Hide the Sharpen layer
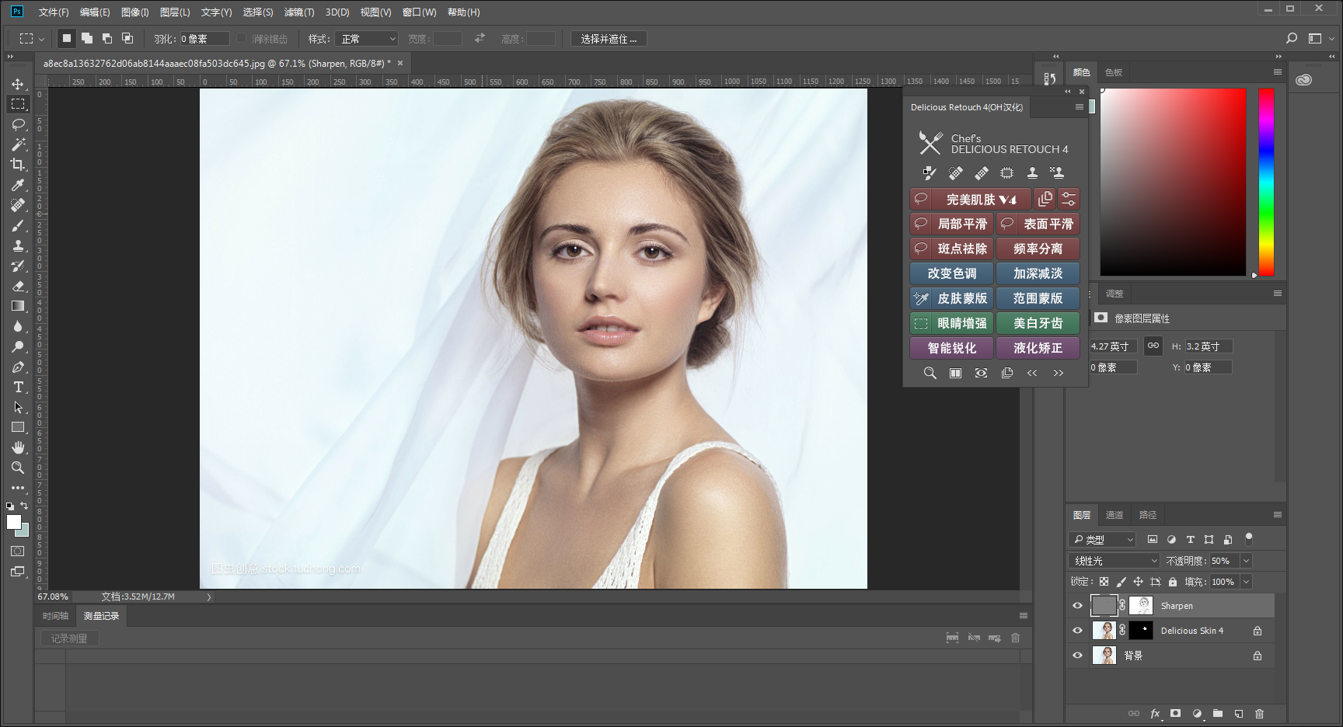1343x727 pixels. point(1077,605)
